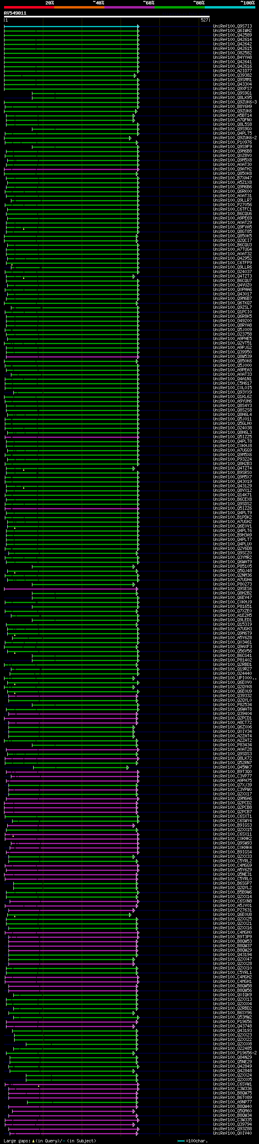Click the purple ~60% identity color segment
The image size is (259, 1144).
point(130,7)
